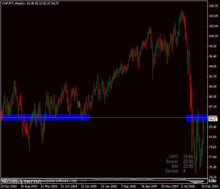Viewport: 220px width, 189px height.
Task: Click the GMT: 19:56 clock readout
Action: (x=181, y=157)
